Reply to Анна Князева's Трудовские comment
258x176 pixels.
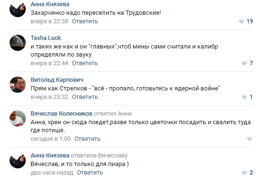(85, 21)
